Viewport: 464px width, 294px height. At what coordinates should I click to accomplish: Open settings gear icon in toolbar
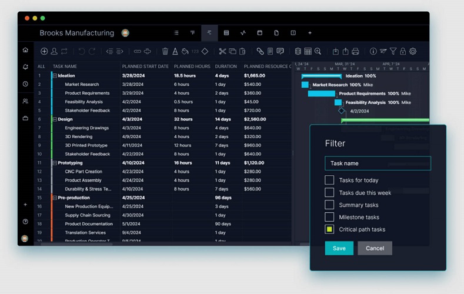[413, 52]
